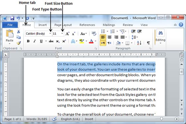Toggle Underline formatting
The height and width of the screenshot is (124, 186).
[41, 41]
